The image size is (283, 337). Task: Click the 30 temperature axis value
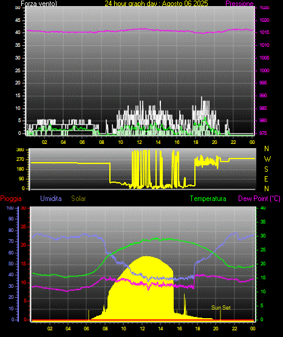click(x=263, y=236)
